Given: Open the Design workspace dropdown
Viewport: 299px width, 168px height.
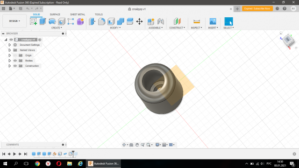Looking at the screenshot, I should click(x=14, y=21).
